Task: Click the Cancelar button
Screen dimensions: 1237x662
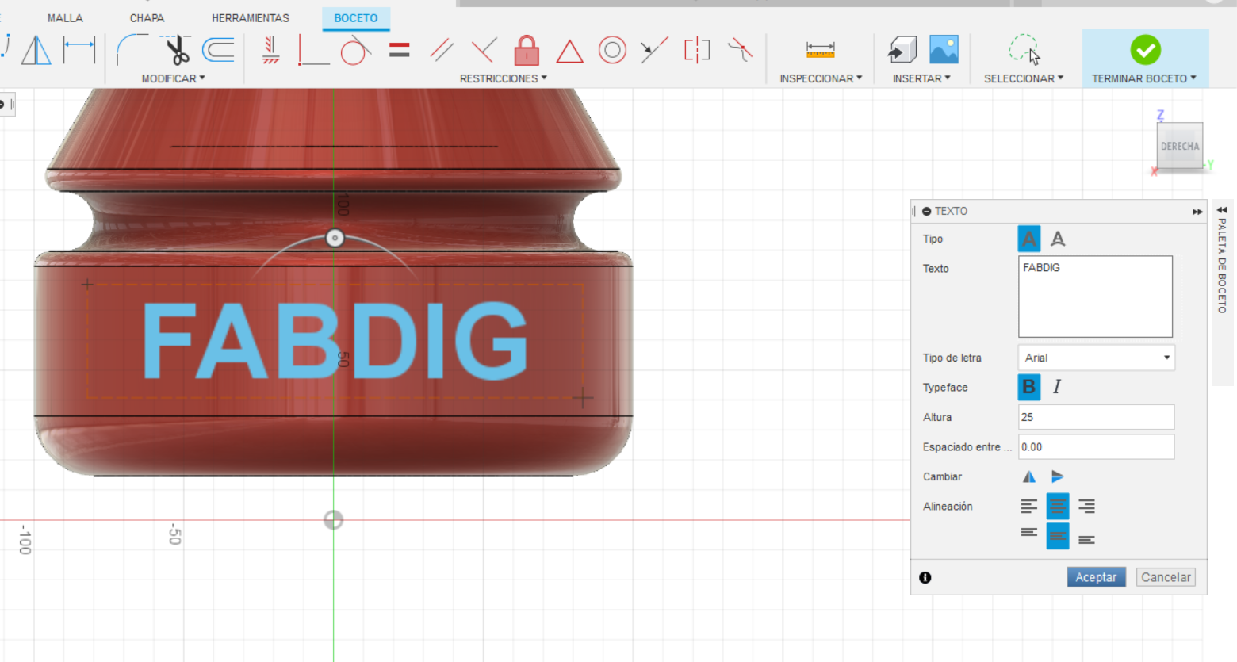Action: (1166, 577)
